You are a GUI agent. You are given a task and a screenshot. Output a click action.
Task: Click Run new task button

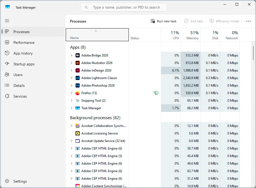pos(164,21)
